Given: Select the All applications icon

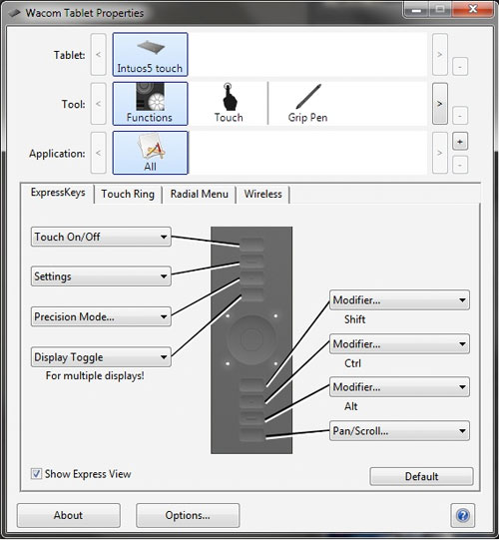Looking at the screenshot, I should tap(150, 153).
